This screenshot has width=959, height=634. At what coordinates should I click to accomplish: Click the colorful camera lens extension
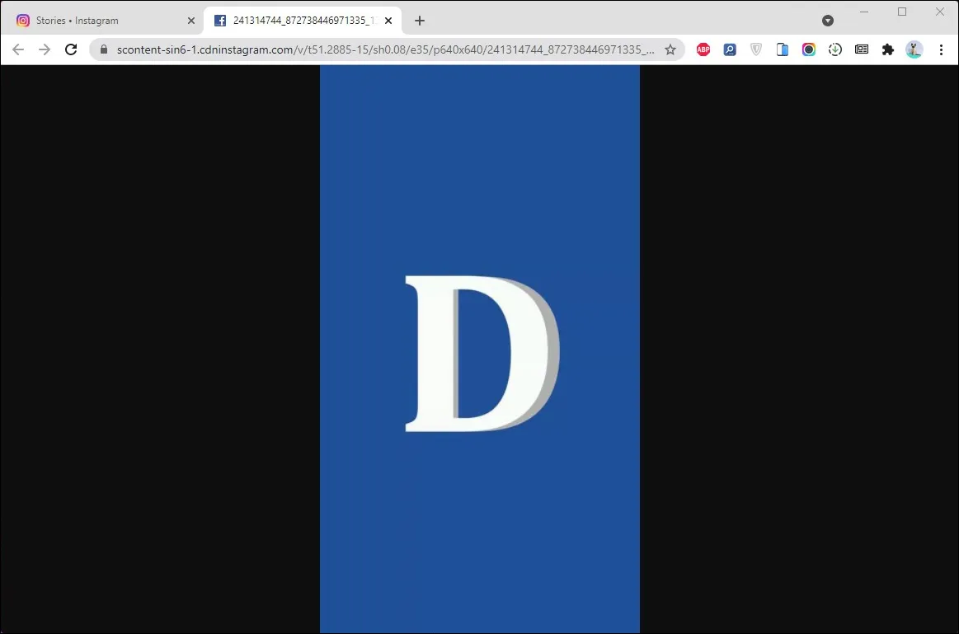pyautogui.click(x=809, y=49)
